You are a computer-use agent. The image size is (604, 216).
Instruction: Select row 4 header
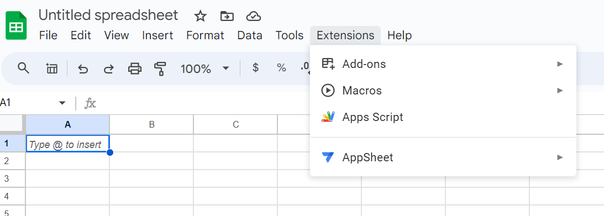pyautogui.click(x=12, y=196)
